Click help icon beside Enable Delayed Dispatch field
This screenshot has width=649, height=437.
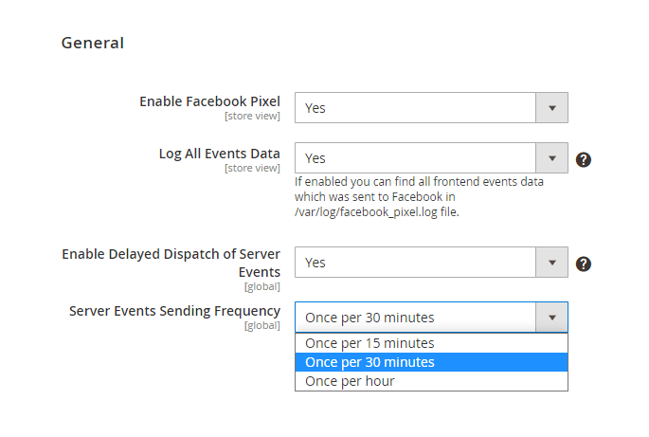pos(584,264)
